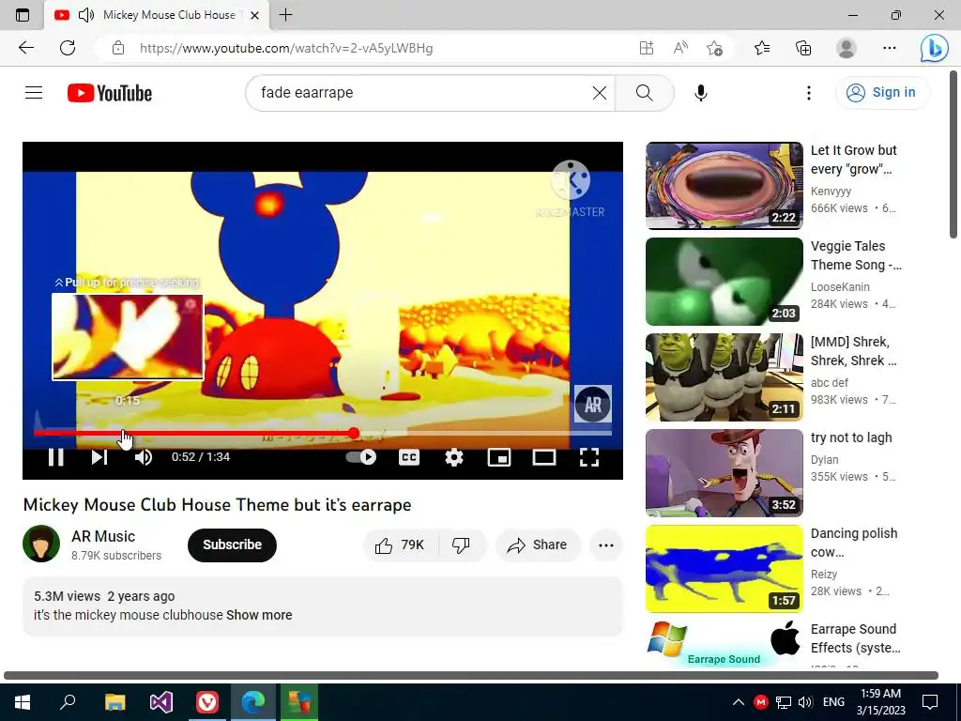Open YouTube settings three-dot menu
The image size is (961, 721).
point(808,93)
